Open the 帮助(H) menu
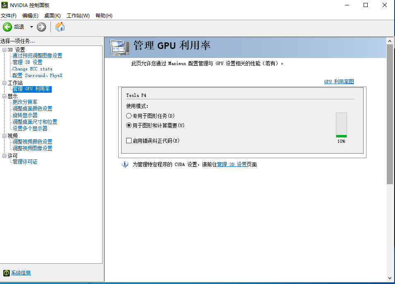The width and height of the screenshot is (395, 284). (x=104, y=16)
